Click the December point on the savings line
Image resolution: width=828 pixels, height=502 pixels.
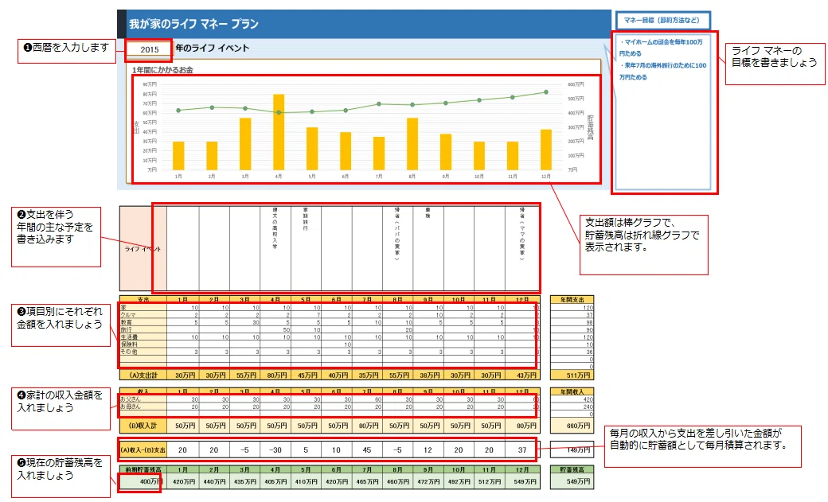point(546,92)
